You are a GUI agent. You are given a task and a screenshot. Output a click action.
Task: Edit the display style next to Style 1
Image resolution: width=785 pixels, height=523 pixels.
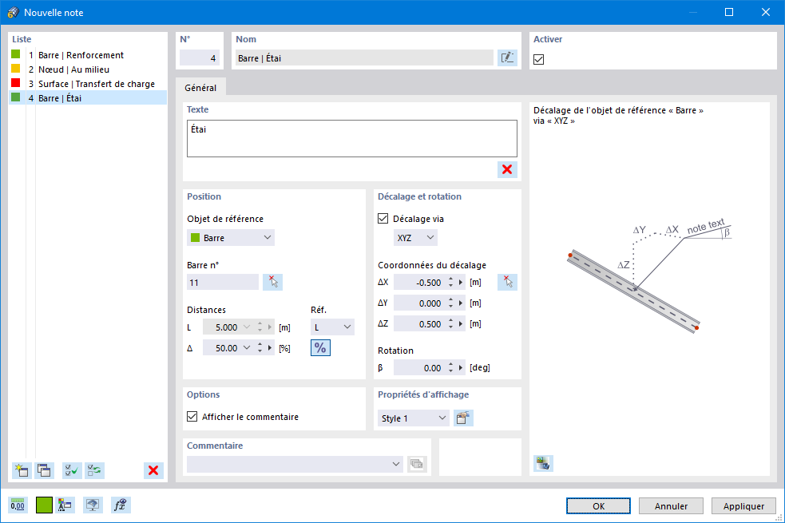coord(463,418)
